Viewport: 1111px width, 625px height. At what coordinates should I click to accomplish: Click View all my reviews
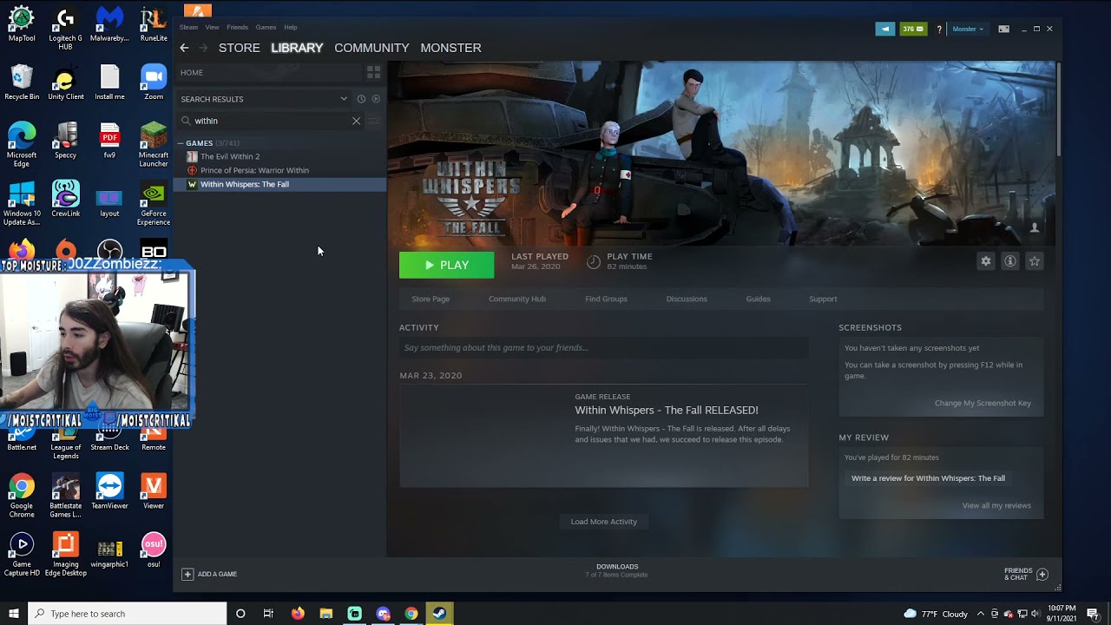(996, 505)
